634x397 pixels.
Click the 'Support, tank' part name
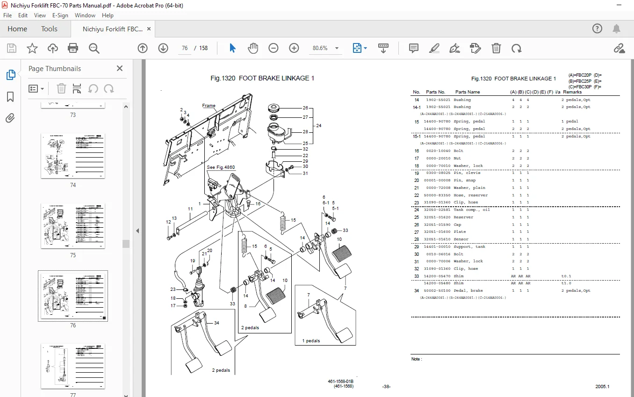(469, 247)
